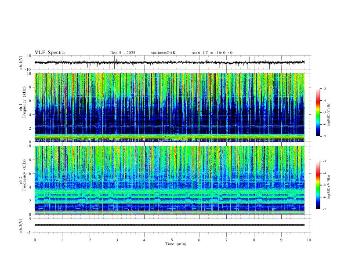
Task: Click "-6" on the ch.2 color scale
Action: click(x=324, y=197)
